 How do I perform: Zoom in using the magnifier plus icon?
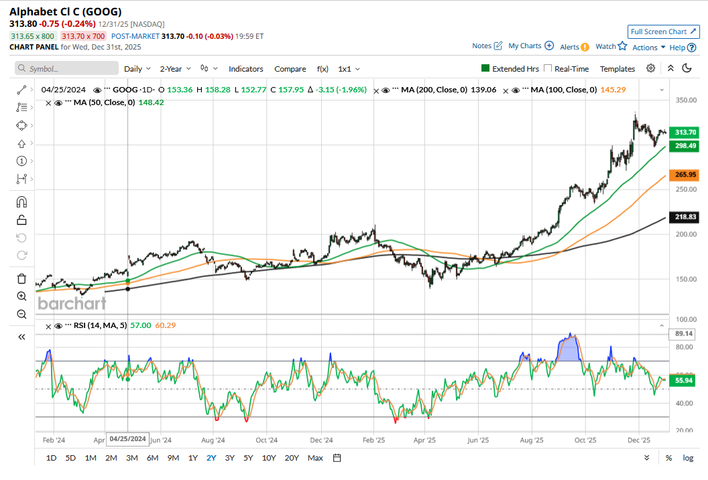(21, 297)
